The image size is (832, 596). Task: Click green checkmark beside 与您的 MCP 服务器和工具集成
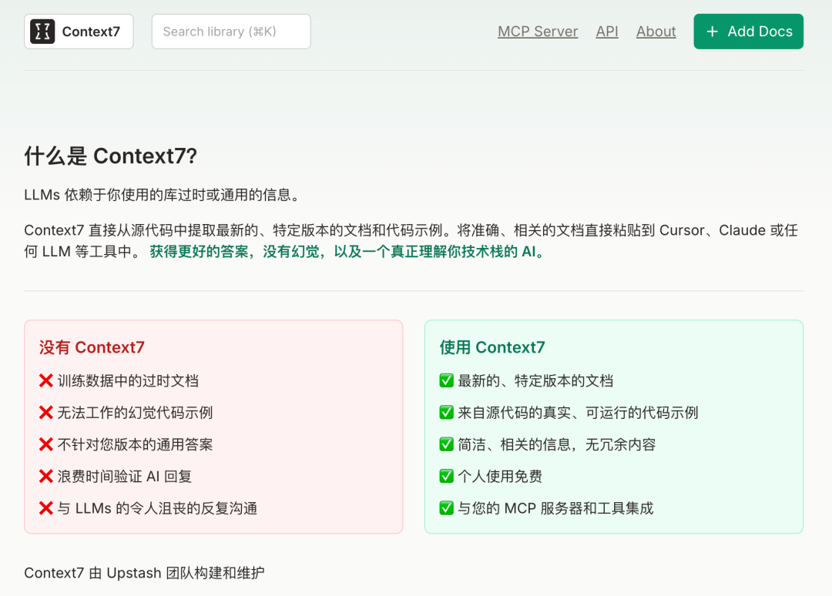coord(447,508)
